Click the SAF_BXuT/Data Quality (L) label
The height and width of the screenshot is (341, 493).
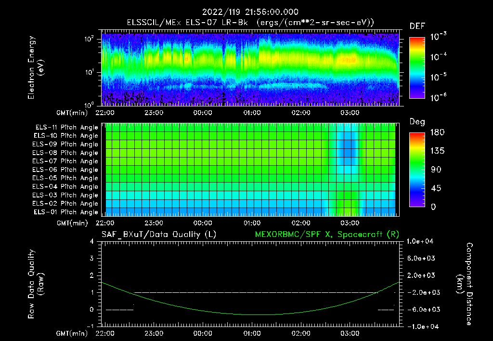coord(159,235)
